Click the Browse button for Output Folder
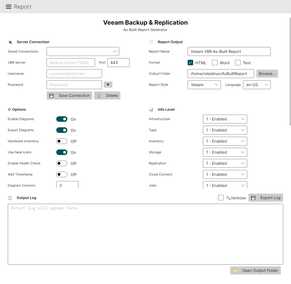 [267, 74]
